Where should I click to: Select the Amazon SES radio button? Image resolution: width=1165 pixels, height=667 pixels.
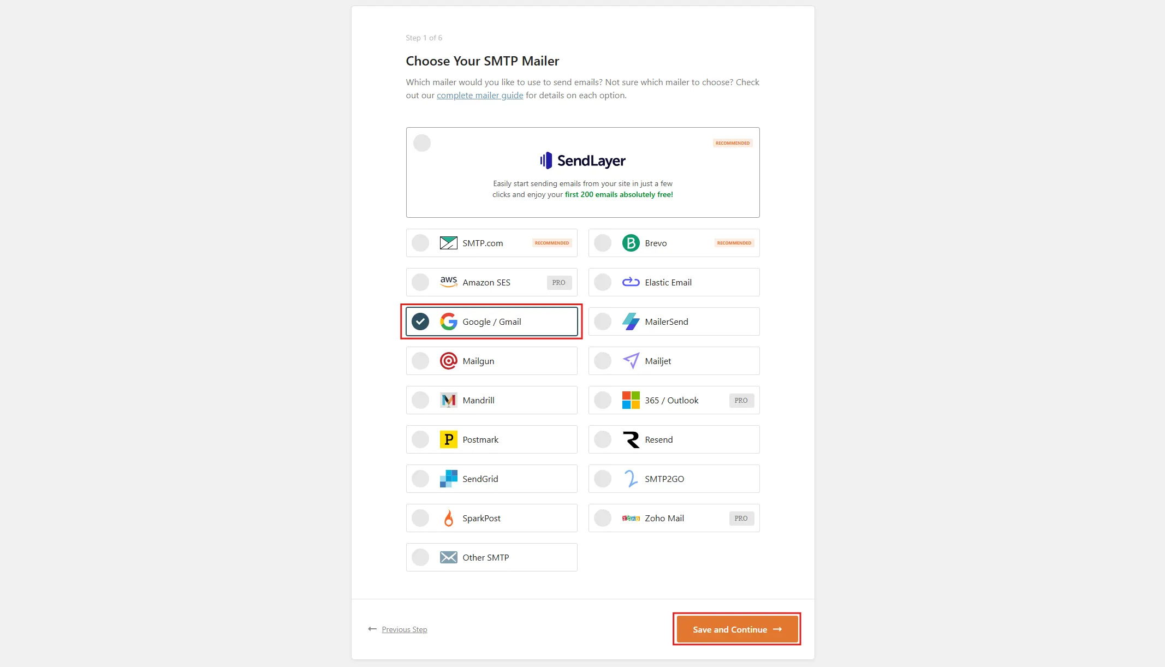click(420, 282)
